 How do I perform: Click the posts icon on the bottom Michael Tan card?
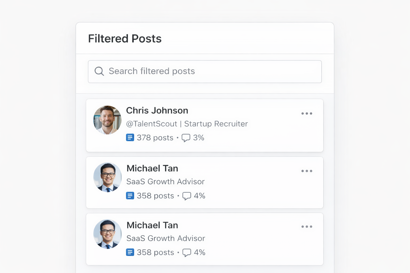tap(130, 252)
